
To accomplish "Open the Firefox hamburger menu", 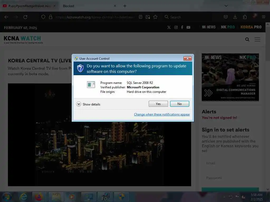I will click(263, 17).
